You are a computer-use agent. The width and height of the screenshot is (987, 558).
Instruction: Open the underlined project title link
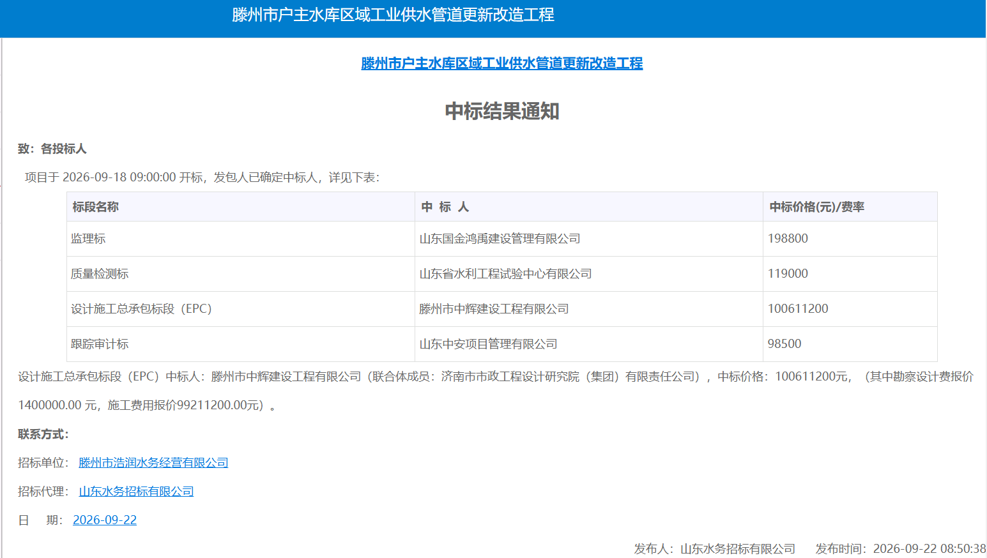(x=502, y=63)
